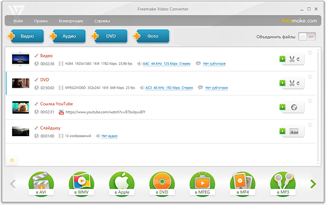The image size is (326, 205).
Task: Select the DVD item thumbnail
Action: pos(21,83)
